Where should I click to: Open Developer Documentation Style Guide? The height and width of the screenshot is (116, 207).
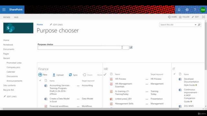[191, 82]
